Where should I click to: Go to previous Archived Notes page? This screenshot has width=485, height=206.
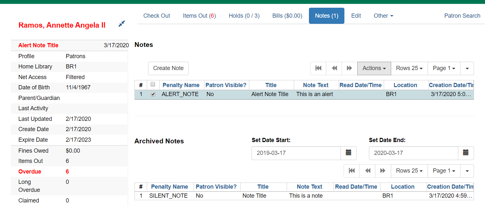(367, 171)
